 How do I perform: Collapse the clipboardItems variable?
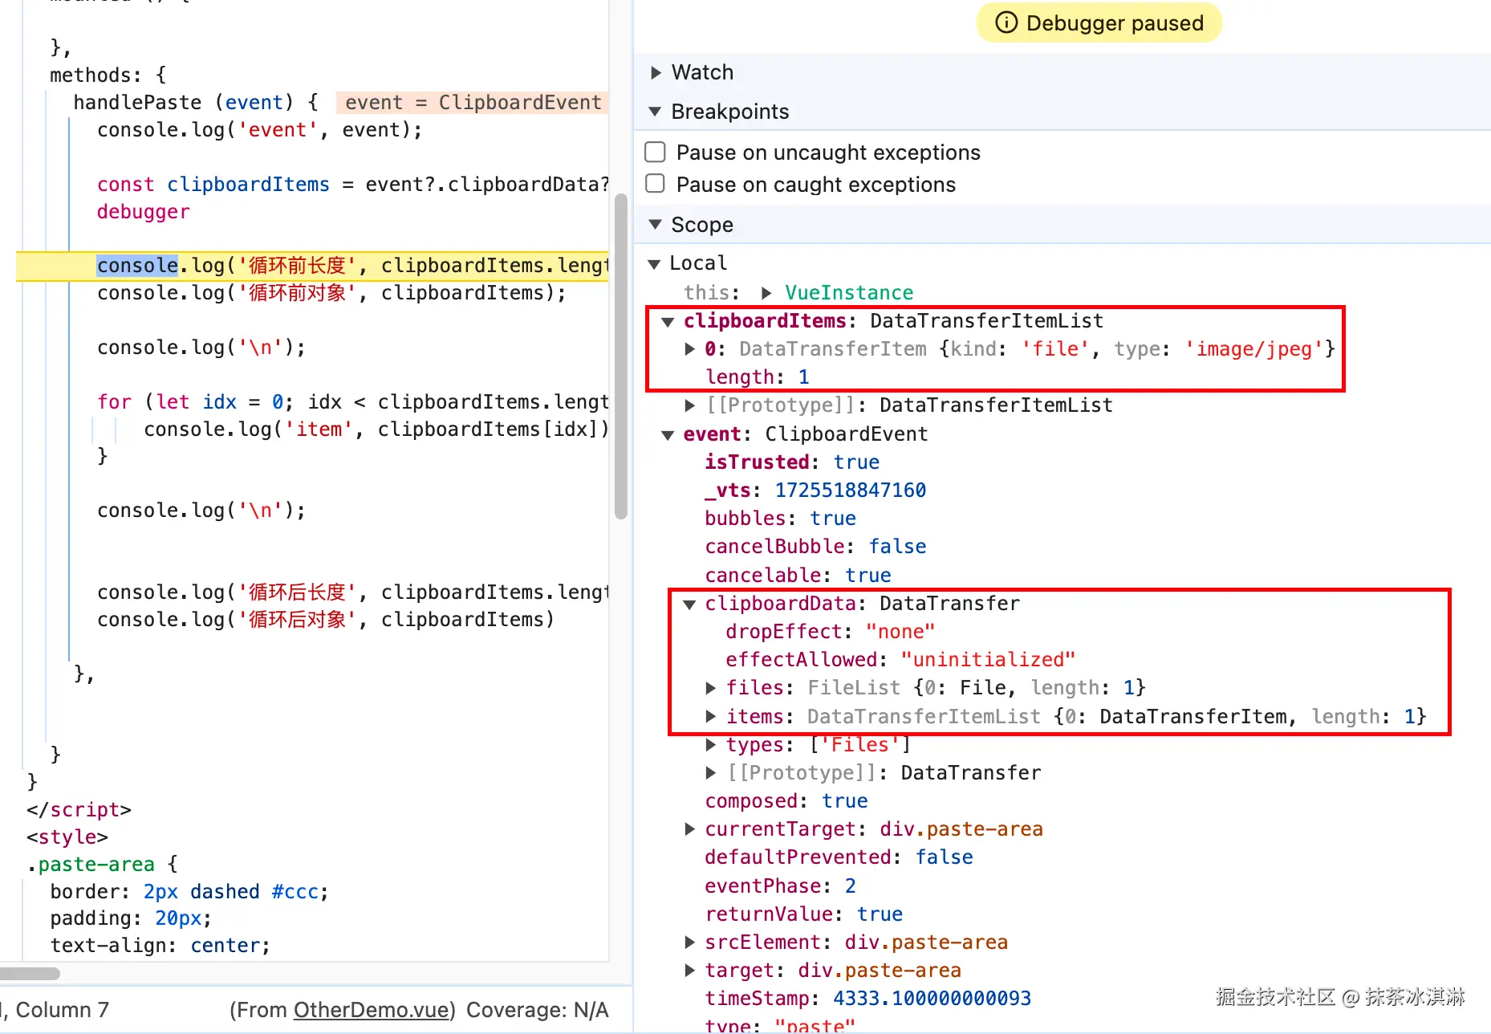pos(668,321)
